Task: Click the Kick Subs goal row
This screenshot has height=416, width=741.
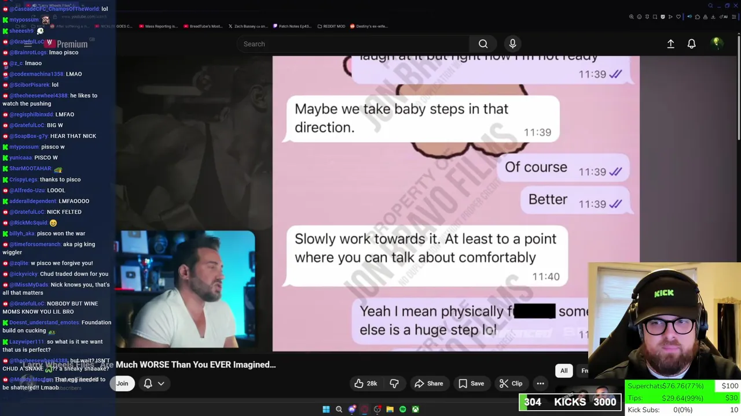Action: coord(683,410)
